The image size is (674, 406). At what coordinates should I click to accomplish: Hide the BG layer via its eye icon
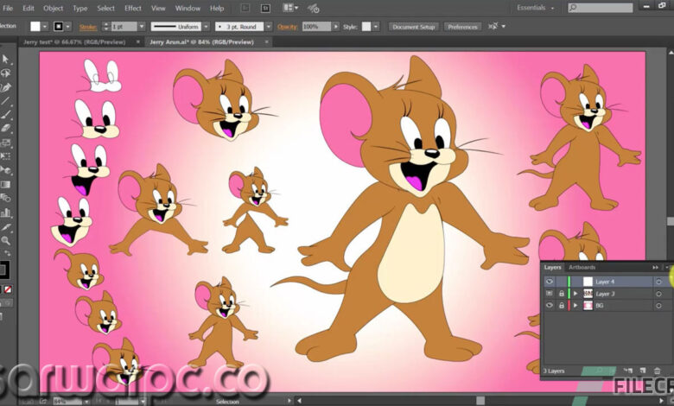point(550,306)
